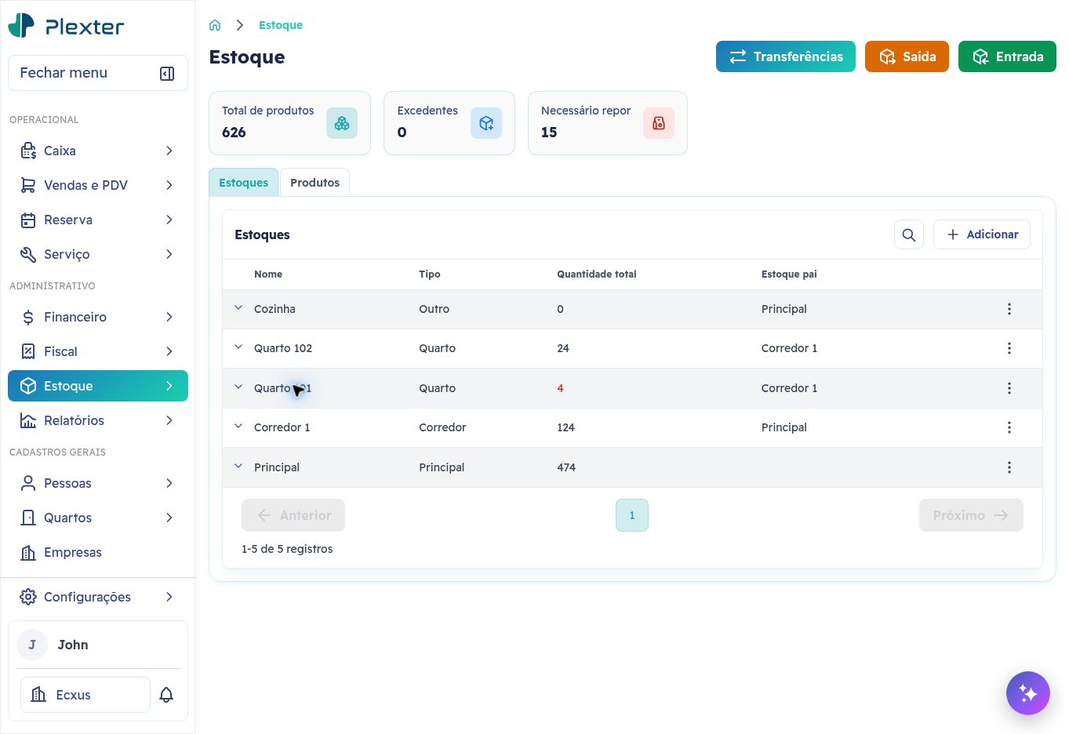Open the AI assistant sparkle button
Viewport: 1069px width, 734px height.
tap(1028, 693)
